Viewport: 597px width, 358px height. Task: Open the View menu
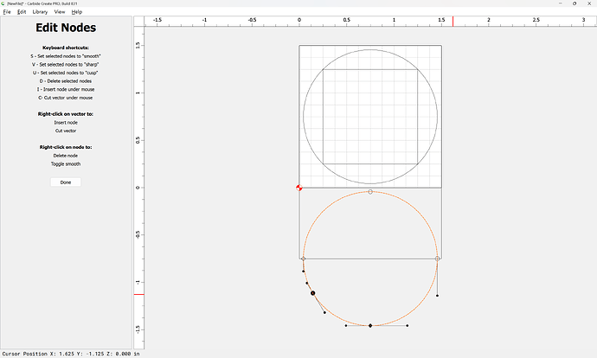pos(59,12)
